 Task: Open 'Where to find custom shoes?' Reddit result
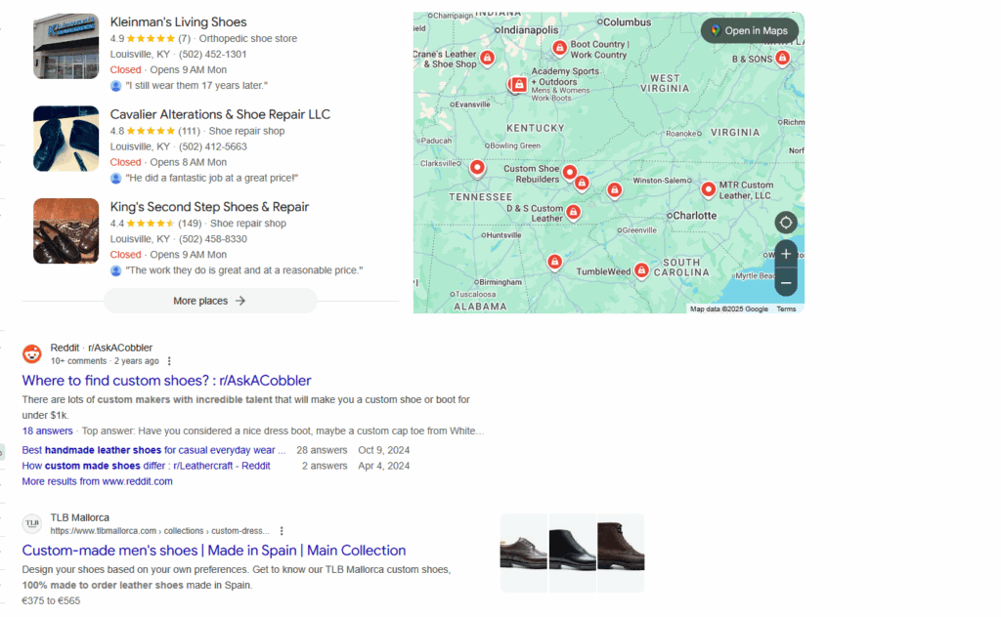click(166, 381)
